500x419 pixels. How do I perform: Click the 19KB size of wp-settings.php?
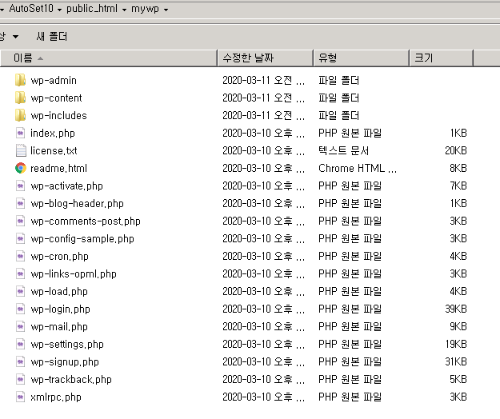(x=456, y=345)
